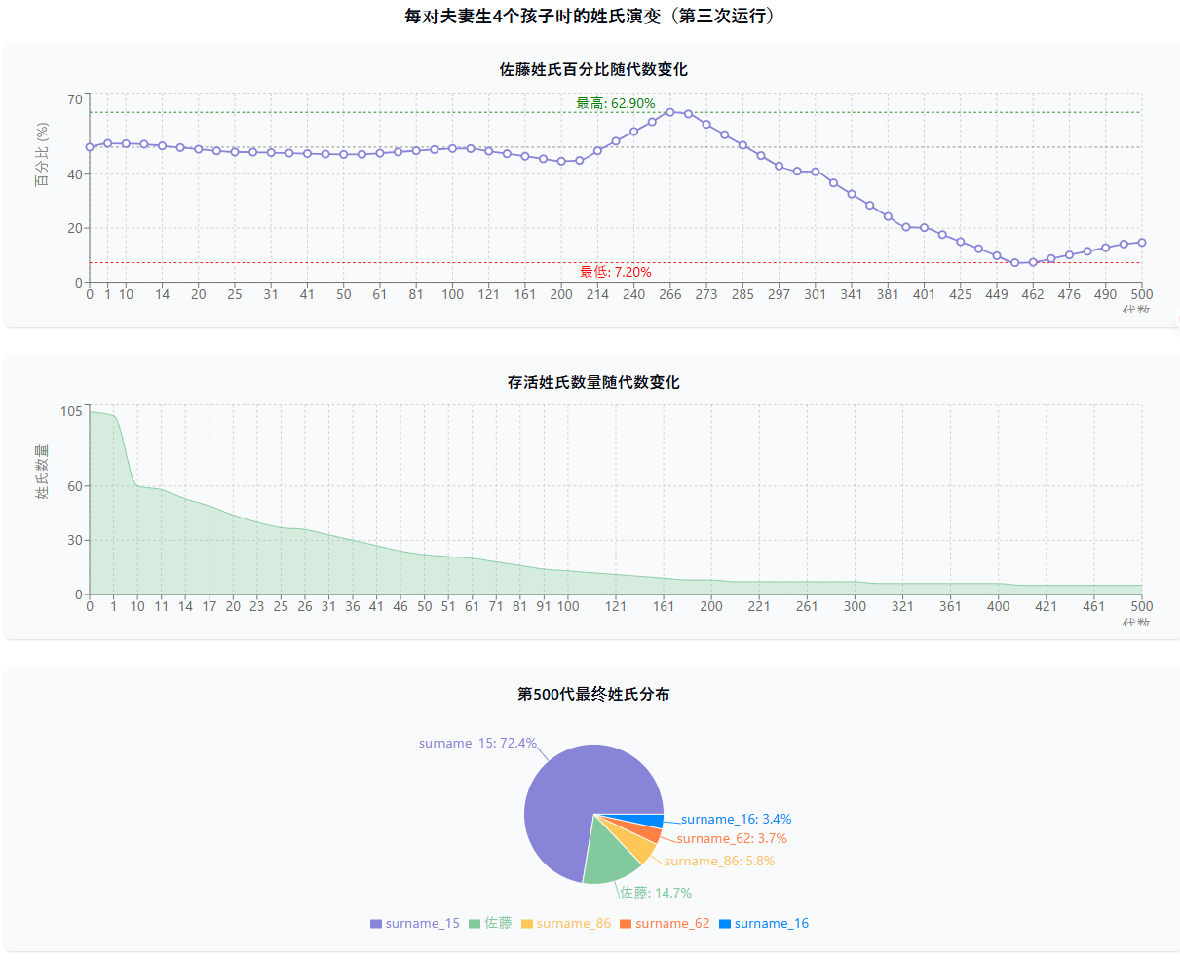This screenshot has width=1180, height=960.
Task: Click the lowest data point at generation 462
Action: pyautogui.click(x=1033, y=262)
